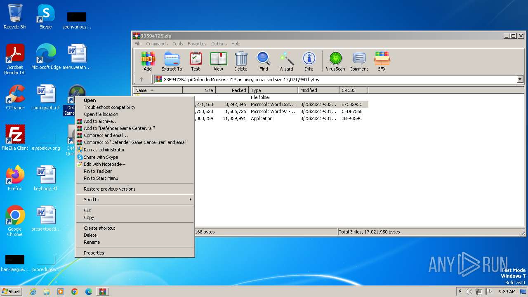Choose Rename in the context menu
528x297 pixels.
(135, 242)
